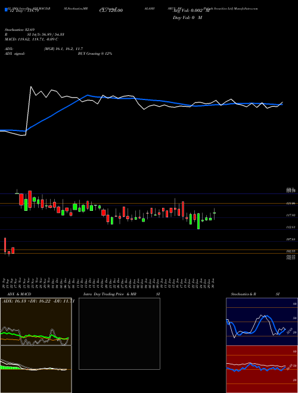Click the 'CL: 120.00' close price text
Viewport: 298px width, 393px height.
(111, 11)
